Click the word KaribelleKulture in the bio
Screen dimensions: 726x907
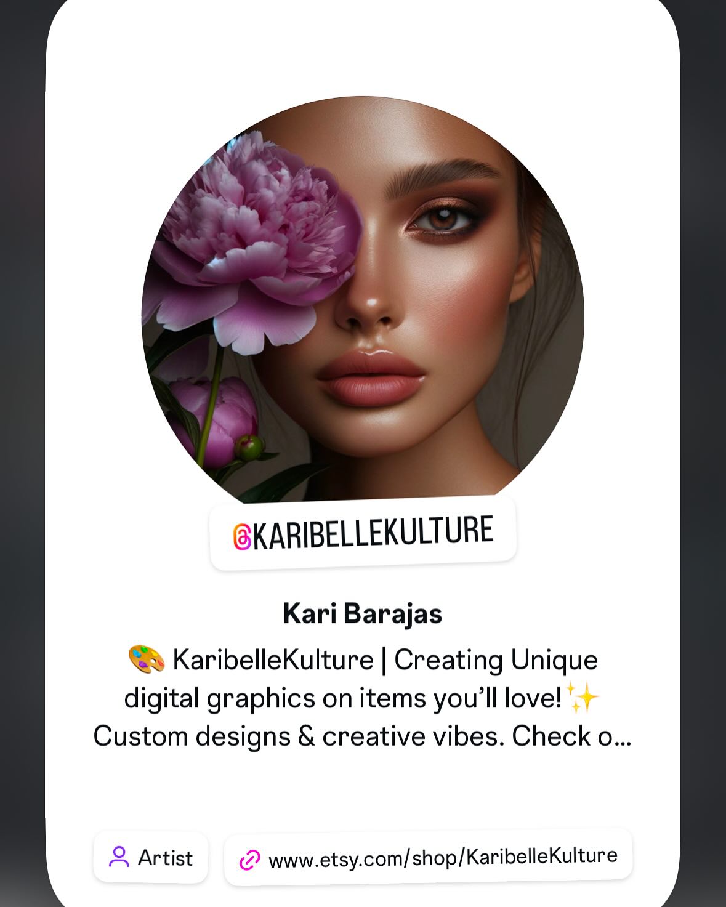(x=273, y=660)
